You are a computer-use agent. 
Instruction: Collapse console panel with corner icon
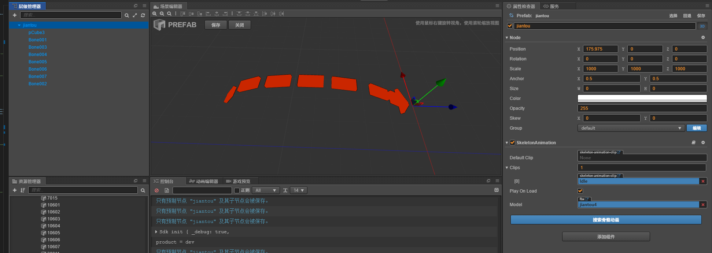click(x=497, y=190)
